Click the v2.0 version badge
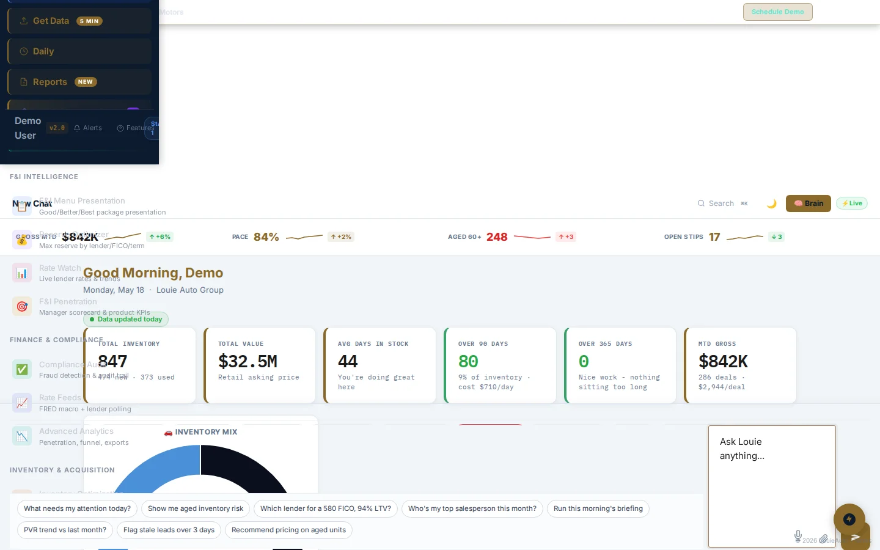880x550 pixels. [57, 128]
